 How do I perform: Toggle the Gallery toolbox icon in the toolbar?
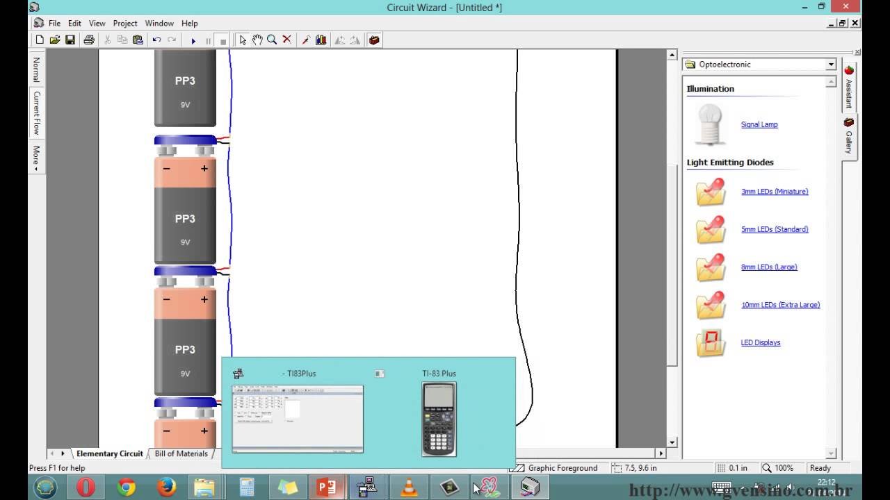pos(374,40)
